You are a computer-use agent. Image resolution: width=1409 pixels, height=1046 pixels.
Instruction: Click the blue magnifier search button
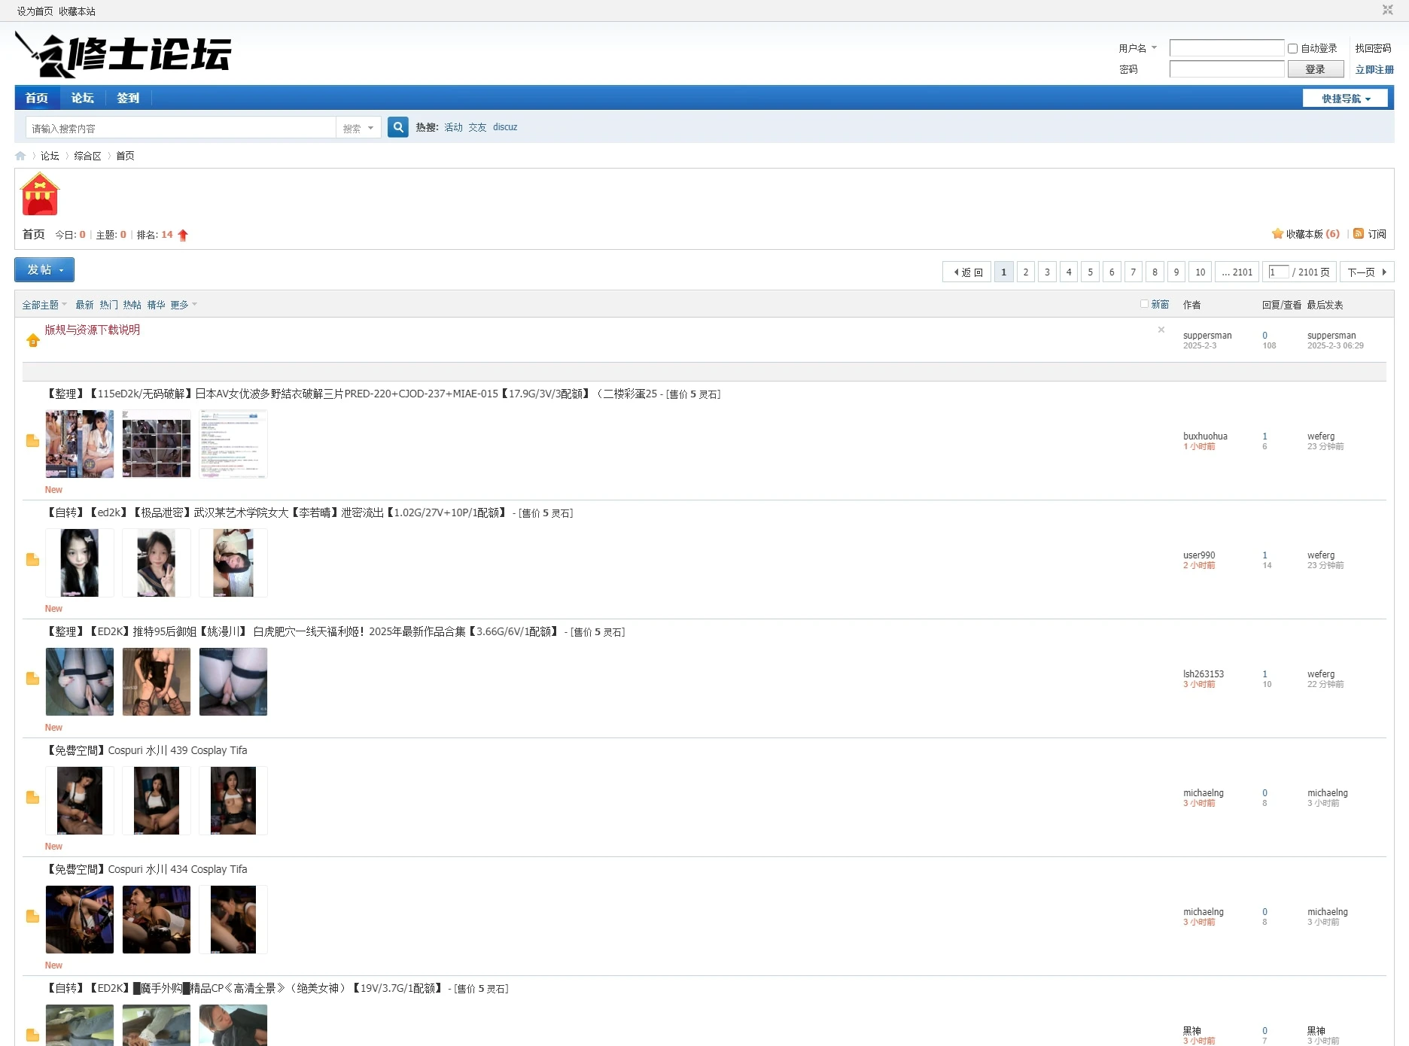click(x=397, y=127)
